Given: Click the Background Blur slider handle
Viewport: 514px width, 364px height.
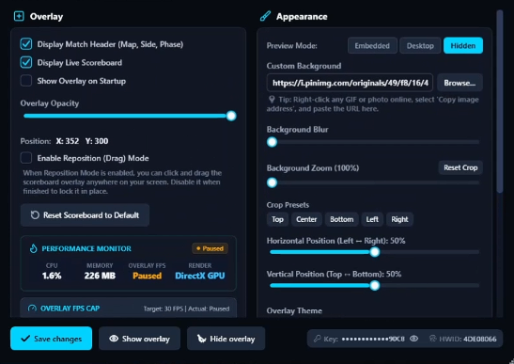Looking at the screenshot, I should [x=272, y=142].
